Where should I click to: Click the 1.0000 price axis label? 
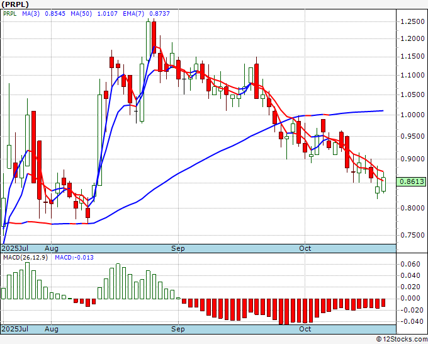(x=412, y=115)
